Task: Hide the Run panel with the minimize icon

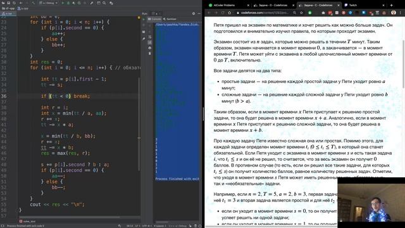Action: click(x=199, y=13)
